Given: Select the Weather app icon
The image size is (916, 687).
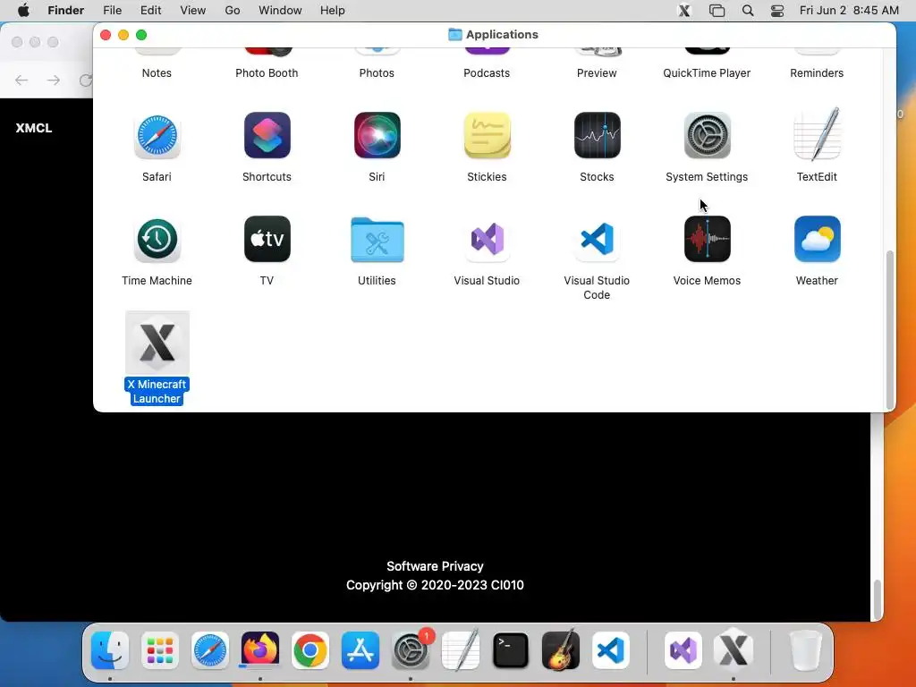Looking at the screenshot, I should [817, 240].
